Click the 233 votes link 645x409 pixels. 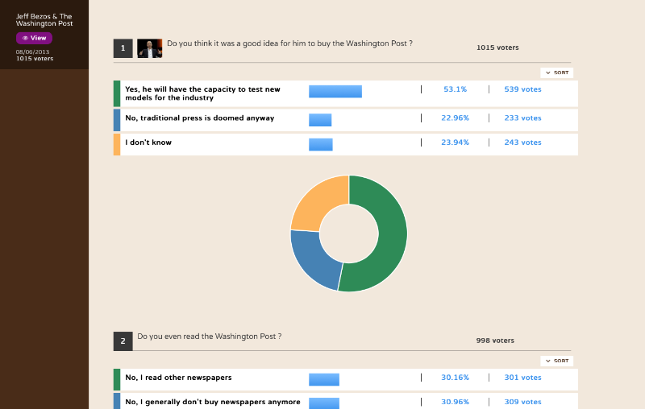tap(522, 118)
